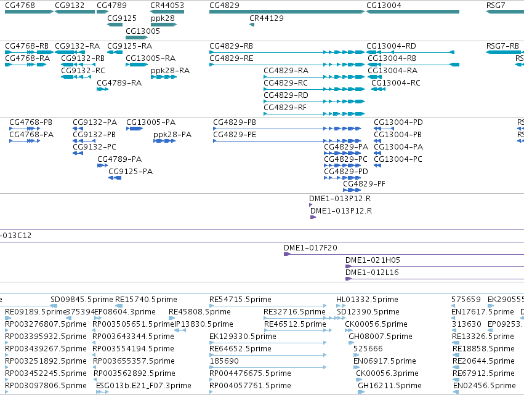Select protein CG13004-PC

[398, 159]
